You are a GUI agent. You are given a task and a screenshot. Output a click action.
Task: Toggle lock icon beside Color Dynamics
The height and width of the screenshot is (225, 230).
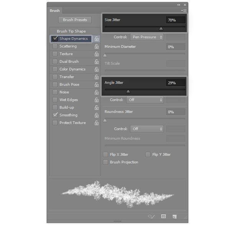click(x=97, y=69)
